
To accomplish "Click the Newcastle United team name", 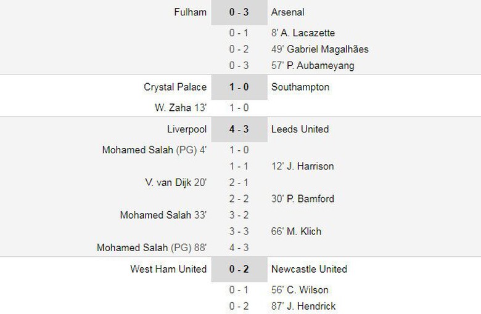I will 309,269.
